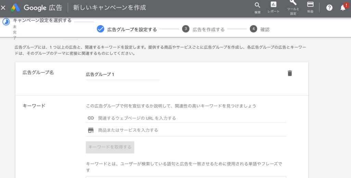Click the blue checkmark step icon
Screen dimensions: 351x178
click(x=101, y=29)
